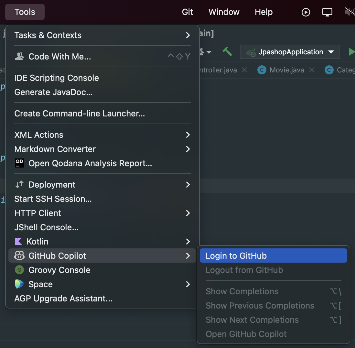Click the Movie.java class icon
This screenshot has width=355, height=348.
[x=262, y=70]
